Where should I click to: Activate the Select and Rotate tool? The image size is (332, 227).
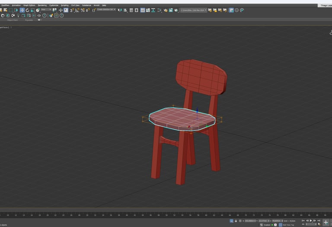click(x=27, y=10)
